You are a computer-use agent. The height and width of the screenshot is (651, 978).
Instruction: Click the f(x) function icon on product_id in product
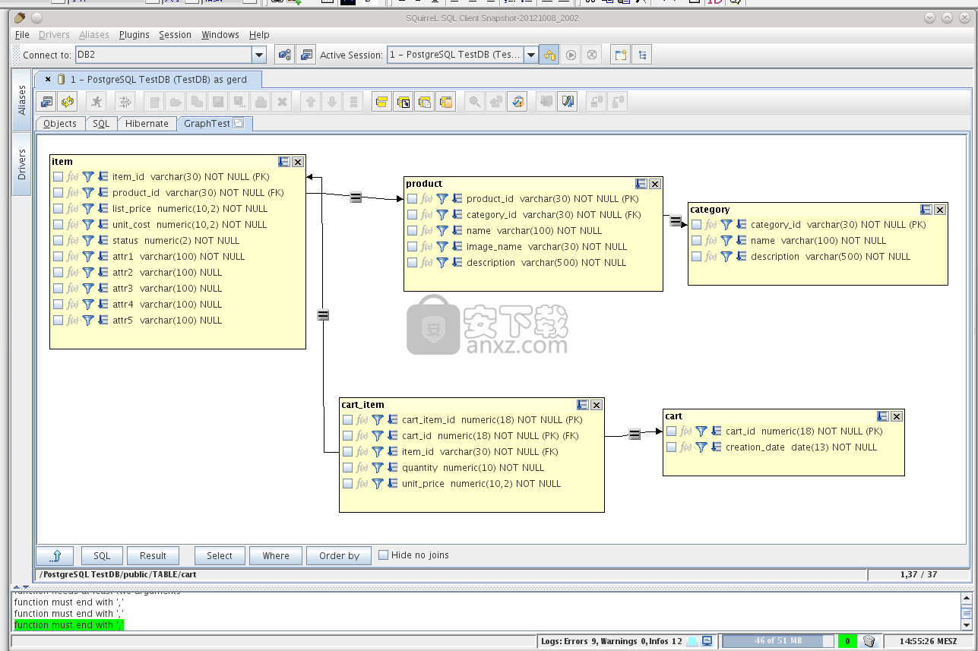pyautogui.click(x=427, y=198)
